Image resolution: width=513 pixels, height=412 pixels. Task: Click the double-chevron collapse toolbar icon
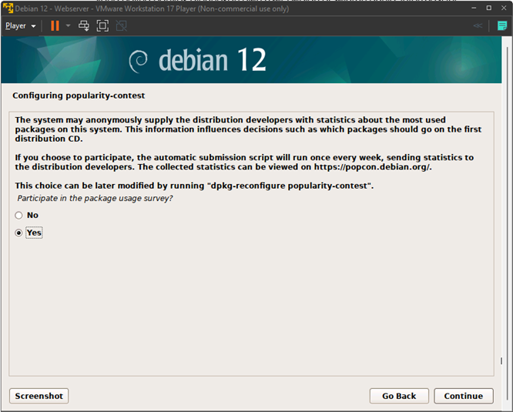point(478,25)
